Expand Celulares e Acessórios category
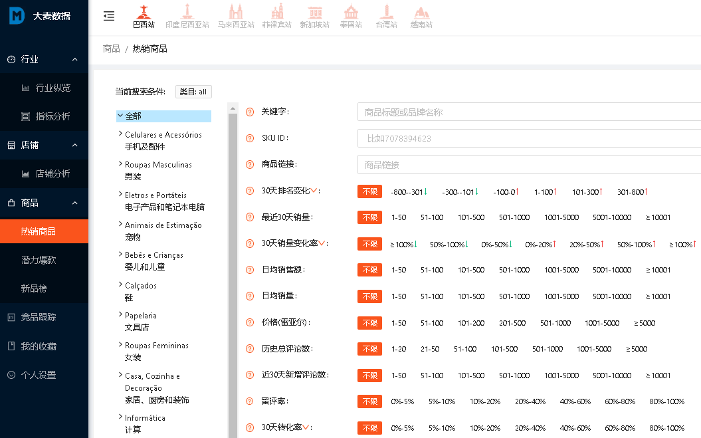 (x=120, y=134)
